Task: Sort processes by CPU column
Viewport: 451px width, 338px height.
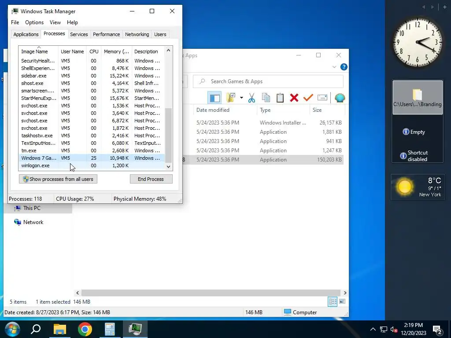Action: 94,51
